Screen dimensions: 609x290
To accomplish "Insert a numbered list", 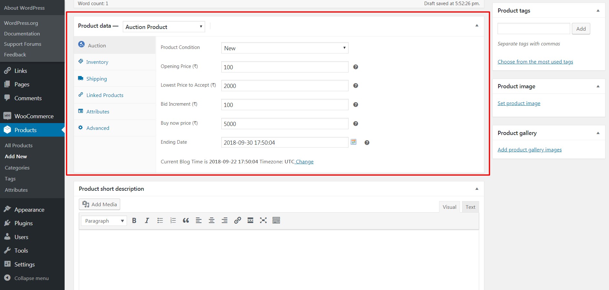I will tap(173, 220).
